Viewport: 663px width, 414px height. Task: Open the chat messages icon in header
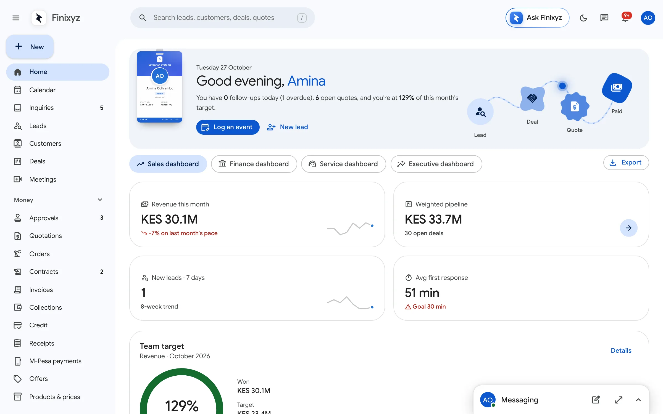(x=604, y=18)
